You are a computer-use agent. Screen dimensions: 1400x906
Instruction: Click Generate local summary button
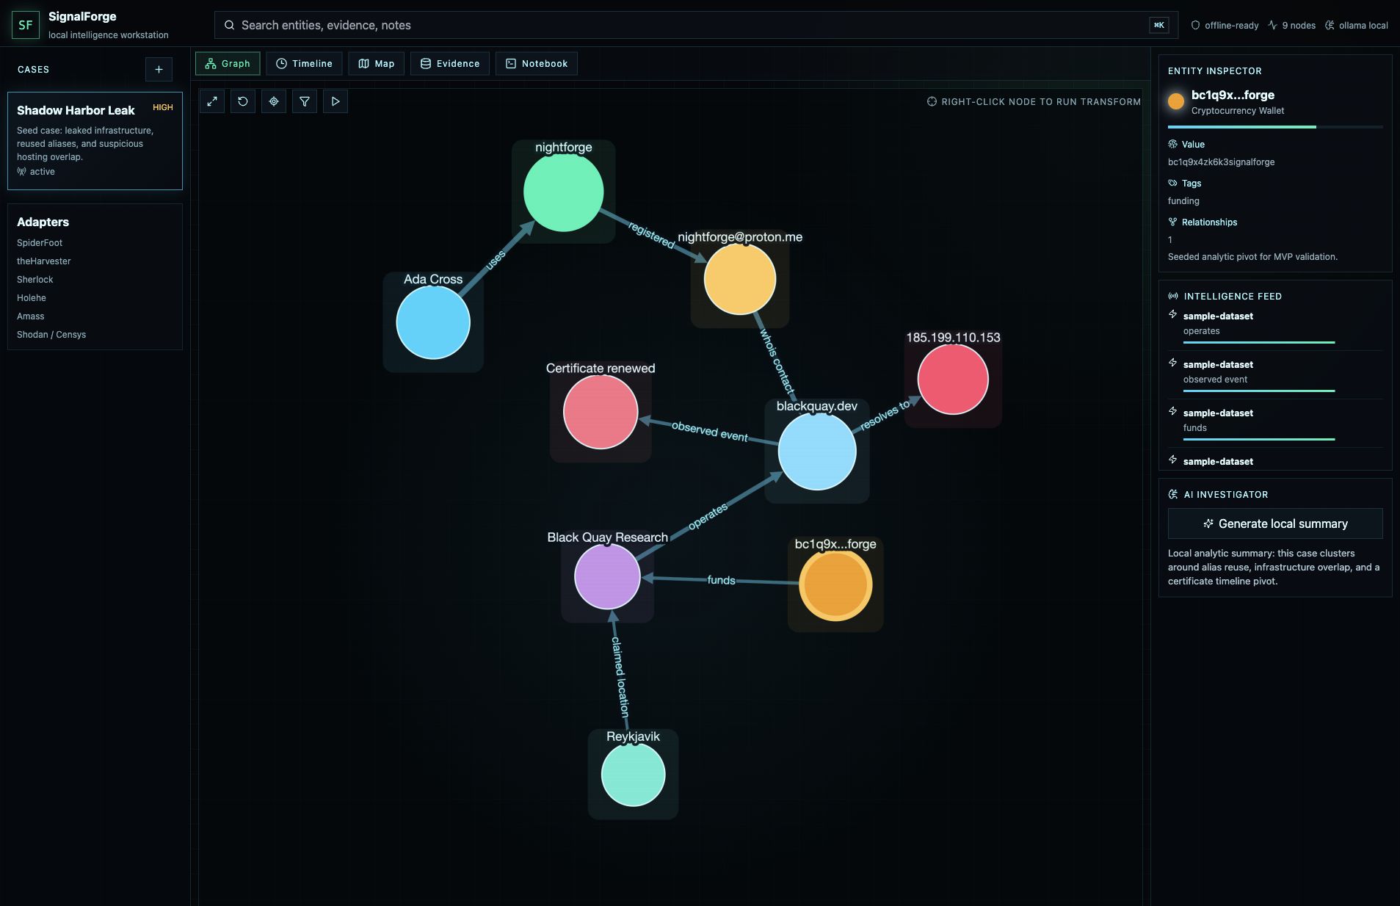1275,523
